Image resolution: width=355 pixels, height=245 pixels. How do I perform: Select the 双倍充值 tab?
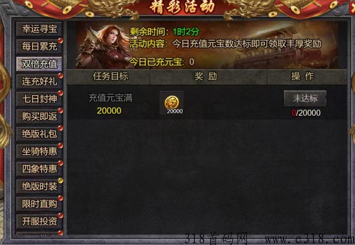click(x=39, y=64)
